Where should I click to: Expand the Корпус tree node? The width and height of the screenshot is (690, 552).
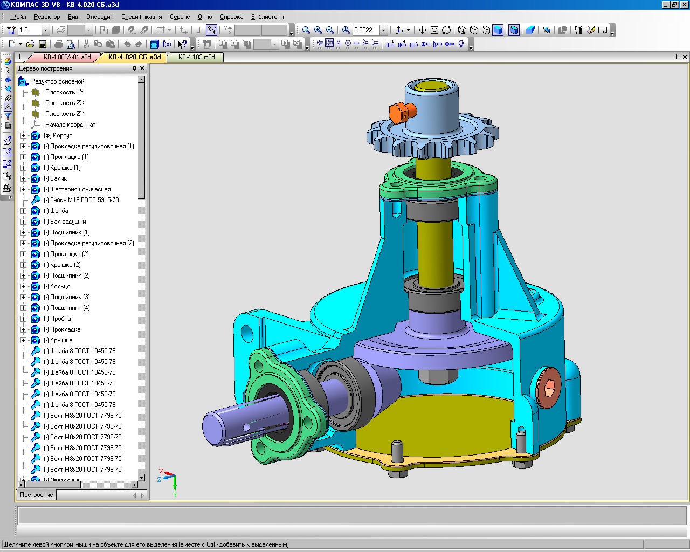[x=23, y=135]
